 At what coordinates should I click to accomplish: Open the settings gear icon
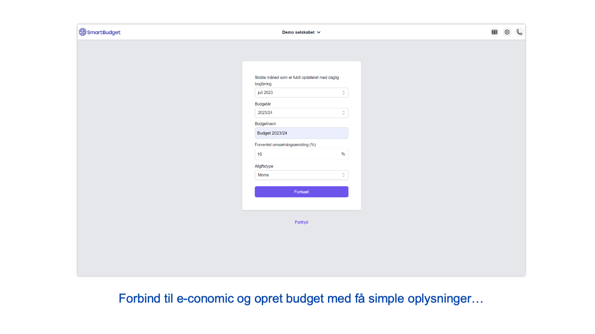(507, 32)
